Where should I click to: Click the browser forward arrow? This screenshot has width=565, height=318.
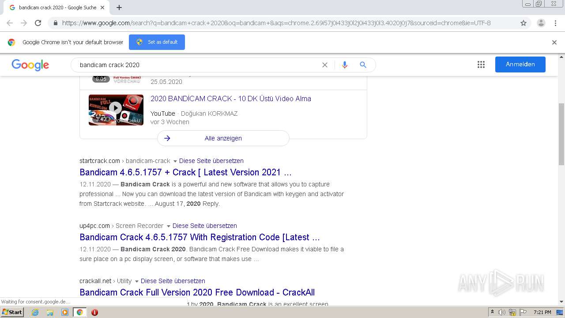coord(24,23)
